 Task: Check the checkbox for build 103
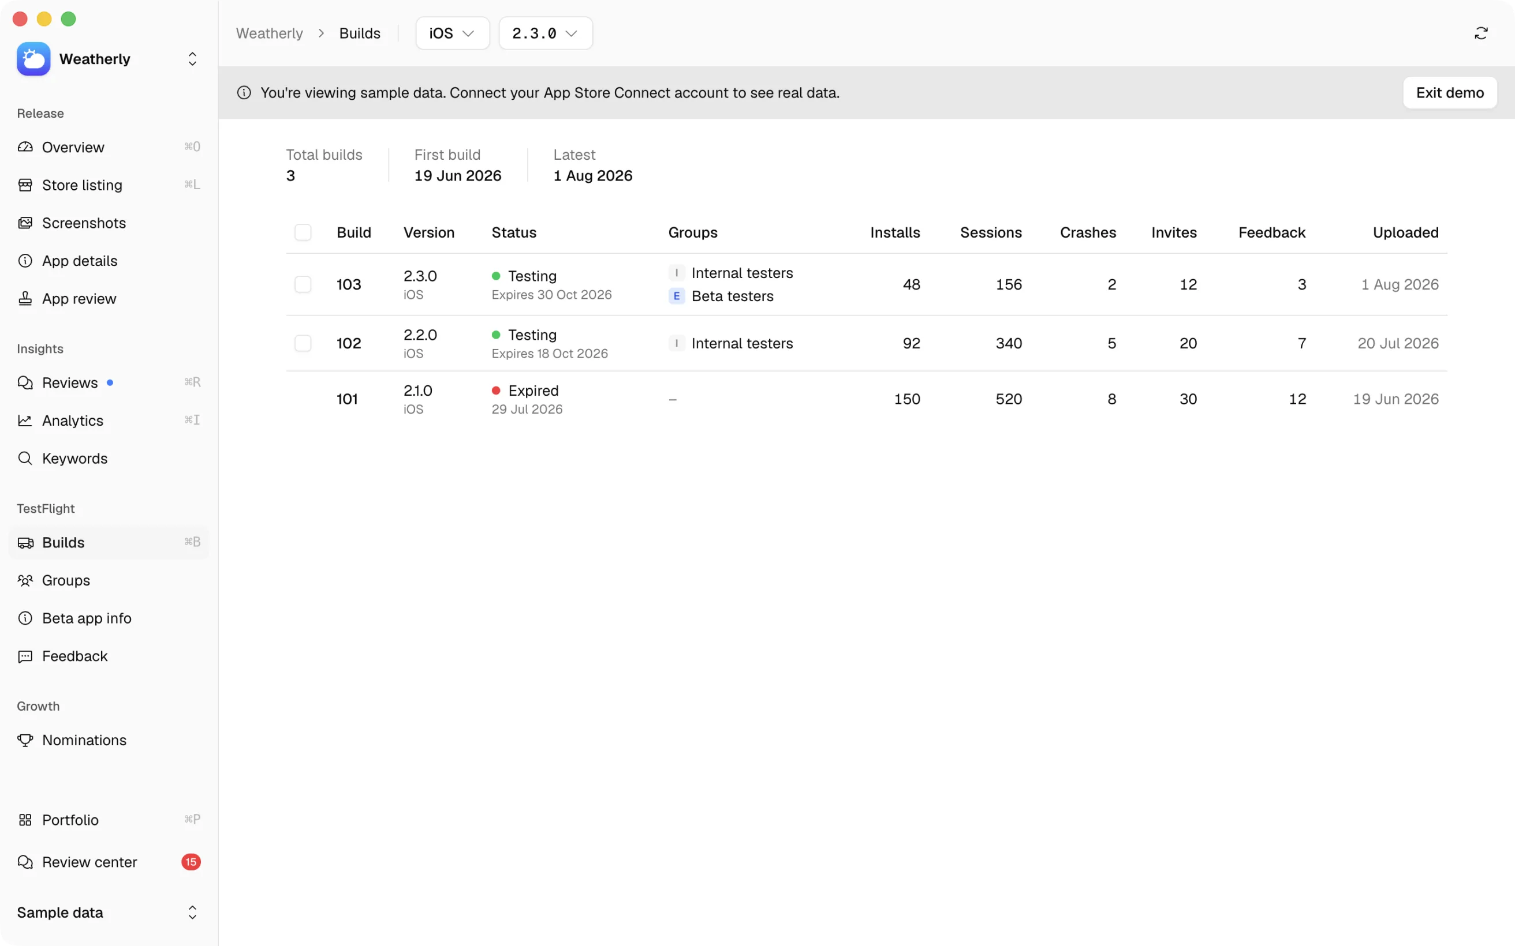pos(303,284)
